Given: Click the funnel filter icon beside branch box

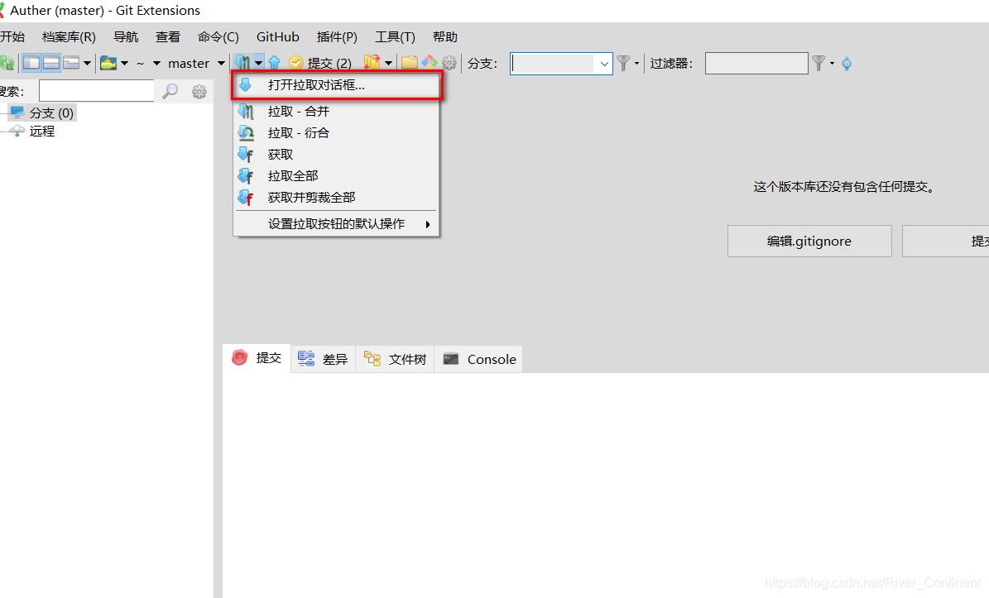Looking at the screenshot, I should 623,63.
